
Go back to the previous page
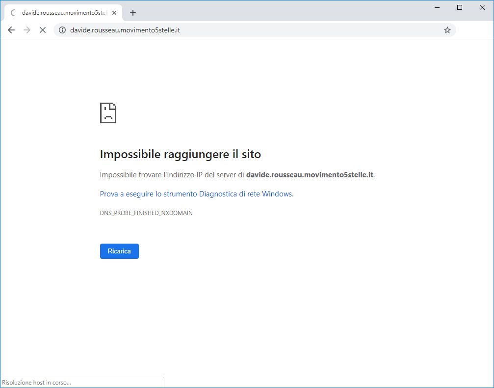click(11, 30)
